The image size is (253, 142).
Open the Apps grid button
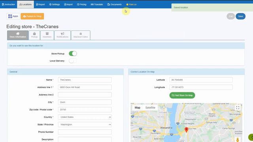[13, 16]
